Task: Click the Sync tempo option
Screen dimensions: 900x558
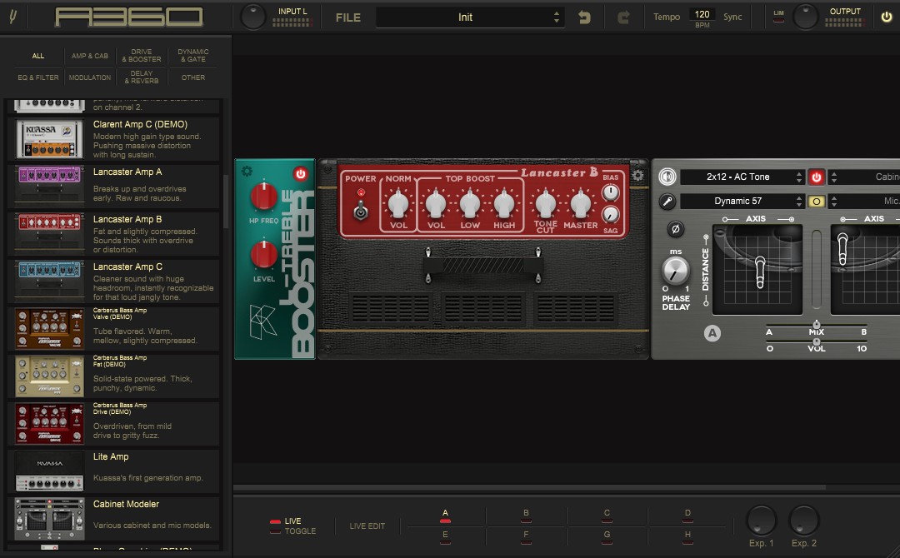Action: [732, 17]
